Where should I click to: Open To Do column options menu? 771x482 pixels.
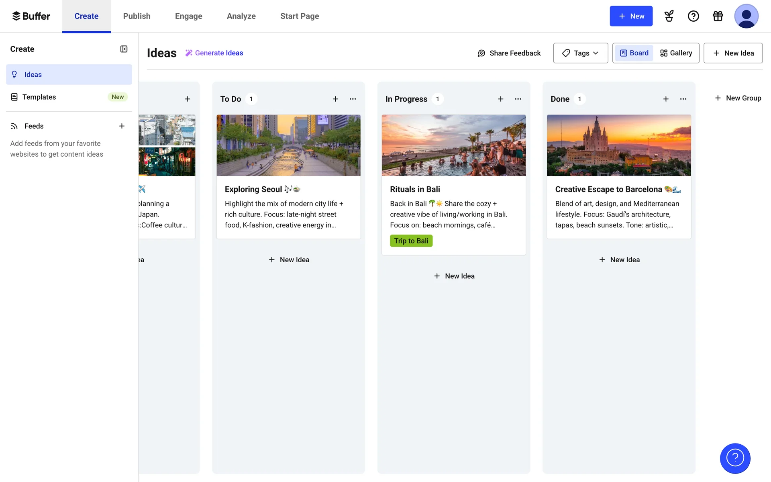click(x=353, y=99)
